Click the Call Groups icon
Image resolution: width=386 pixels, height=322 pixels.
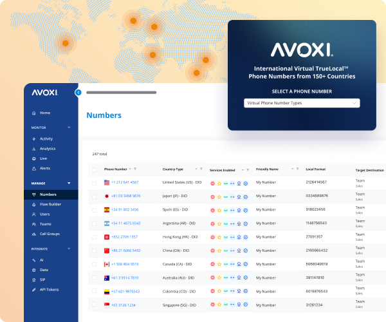click(33, 233)
